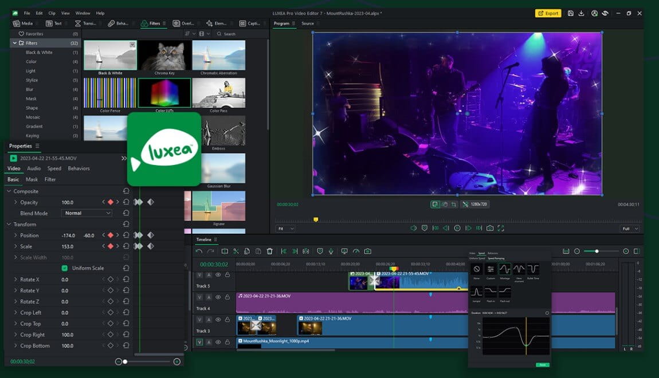Select the Stylize filter category
Screen dimensions: 659x378
(32, 80)
